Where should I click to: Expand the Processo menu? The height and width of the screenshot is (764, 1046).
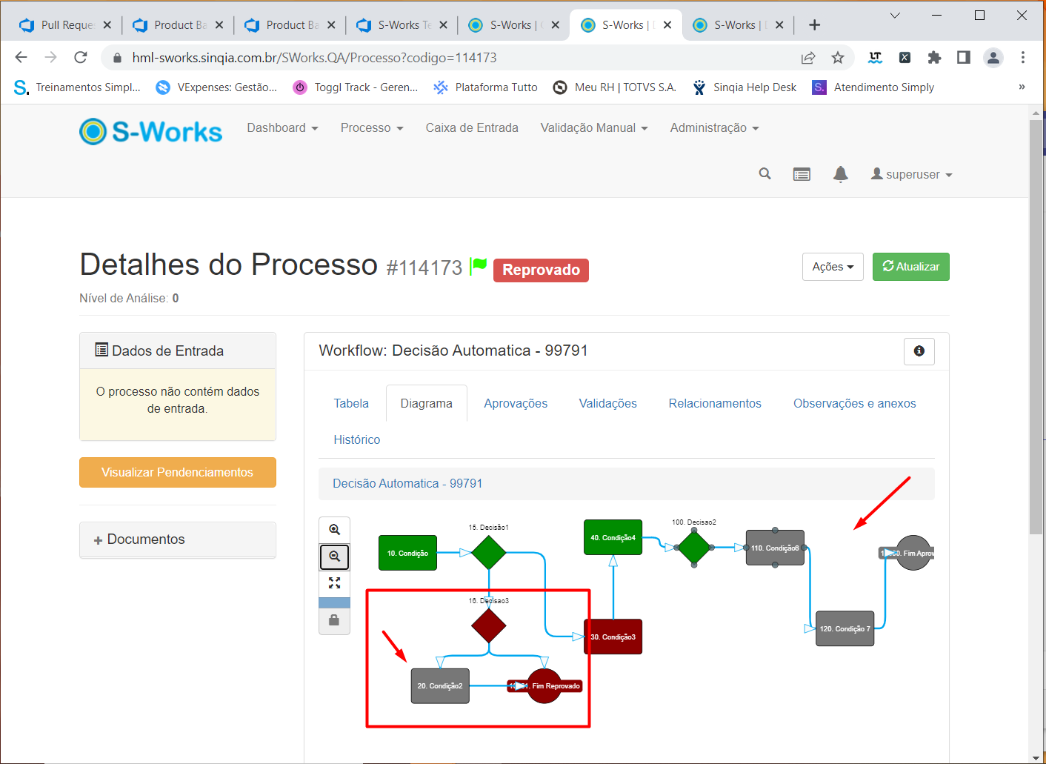[372, 128]
